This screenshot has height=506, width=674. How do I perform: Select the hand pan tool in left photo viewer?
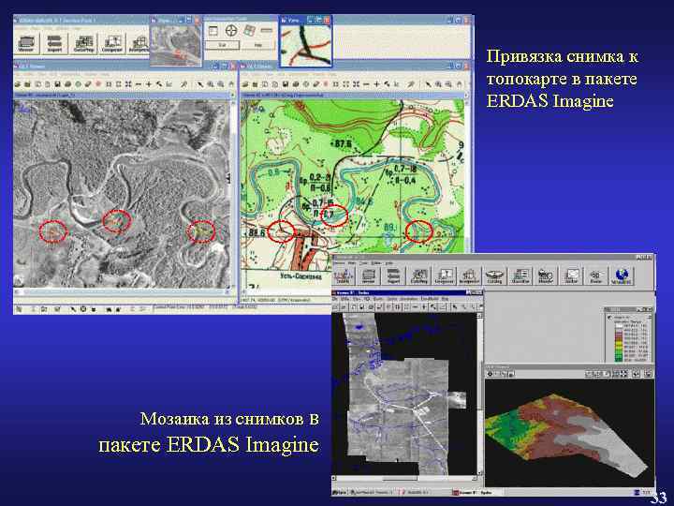click(231, 84)
